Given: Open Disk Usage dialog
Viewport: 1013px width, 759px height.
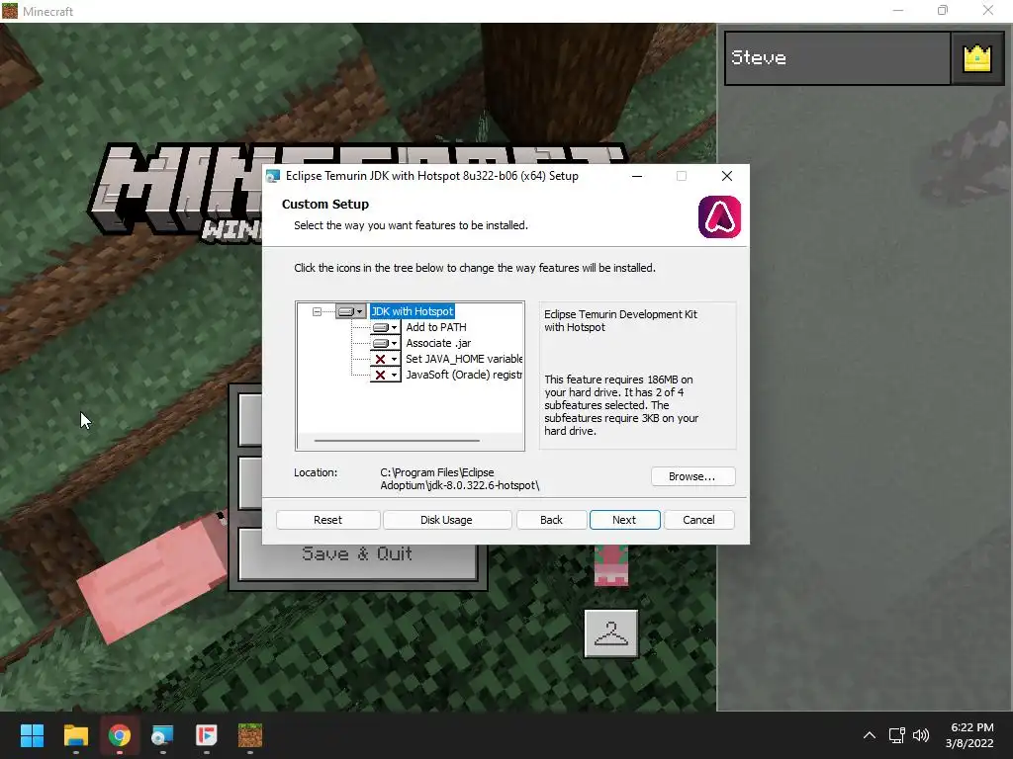Looking at the screenshot, I should (446, 520).
